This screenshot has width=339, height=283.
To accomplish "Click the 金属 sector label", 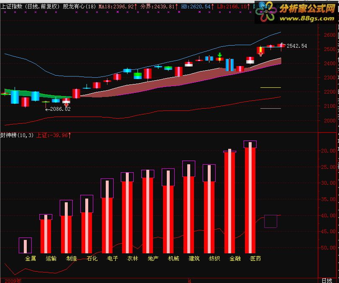I will click(30, 259).
